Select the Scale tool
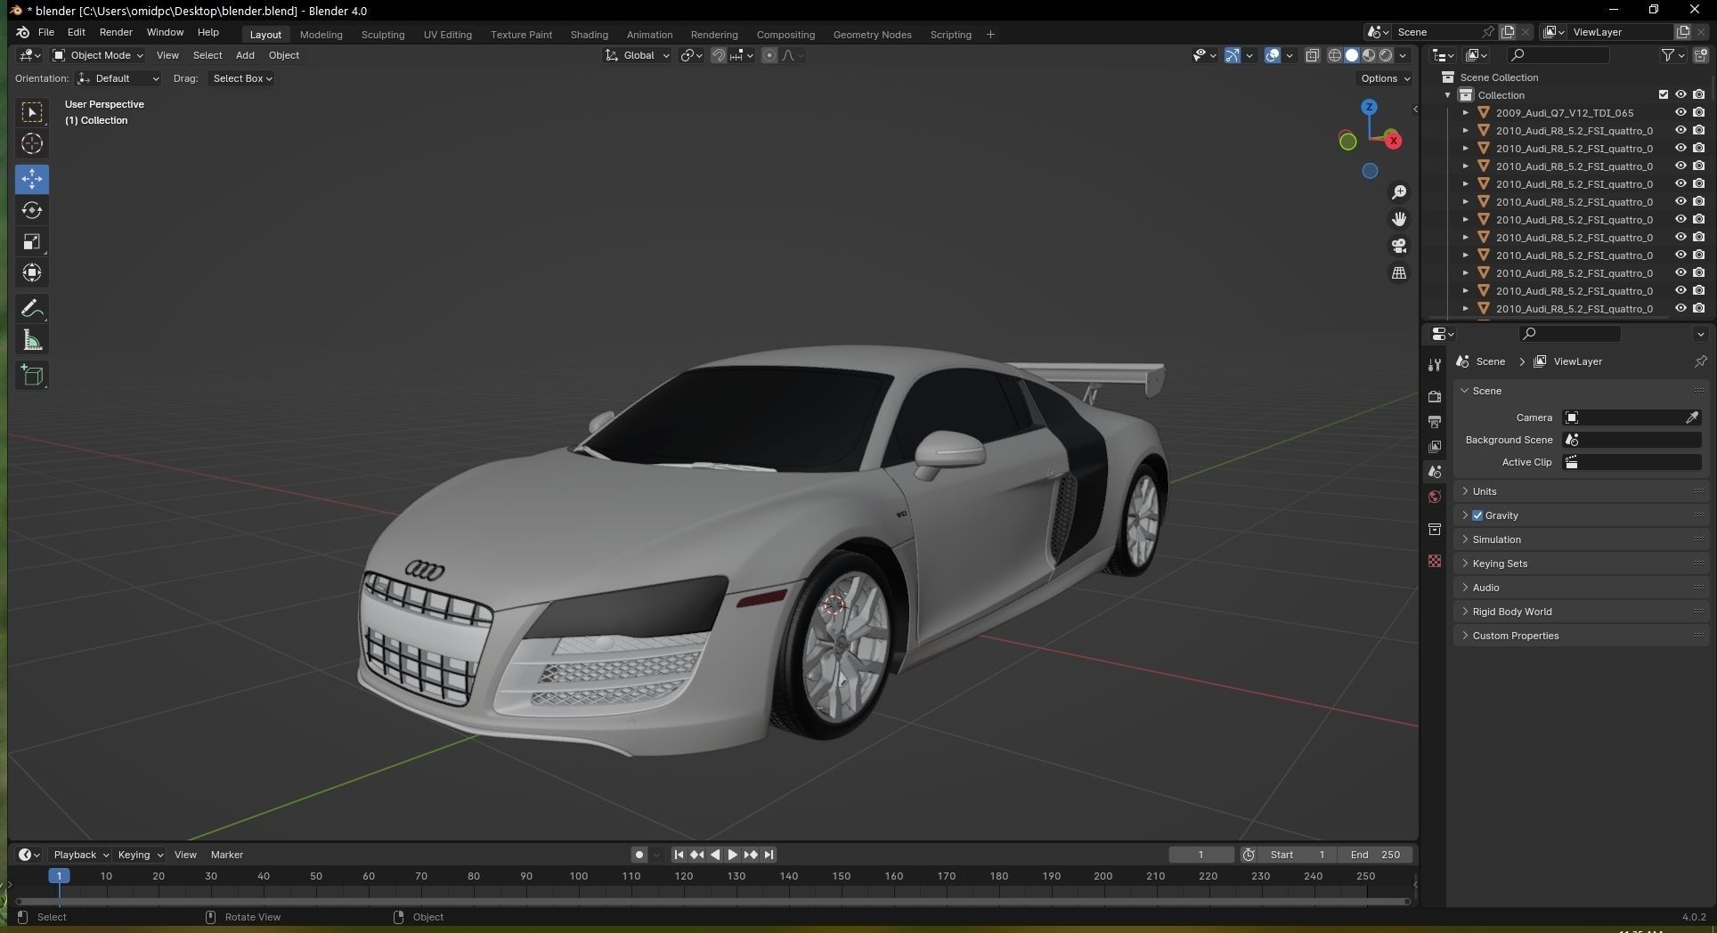The width and height of the screenshot is (1717, 933). pos(32,241)
